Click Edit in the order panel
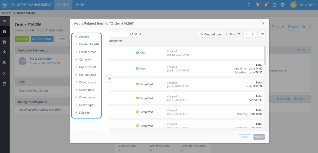Screen dimensions: 318x153 (x=301, y=50)
